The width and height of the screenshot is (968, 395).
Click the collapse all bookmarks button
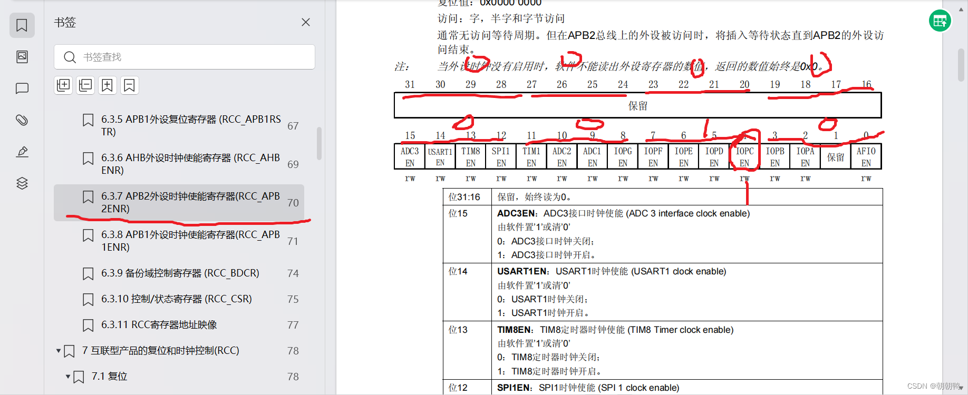click(85, 85)
